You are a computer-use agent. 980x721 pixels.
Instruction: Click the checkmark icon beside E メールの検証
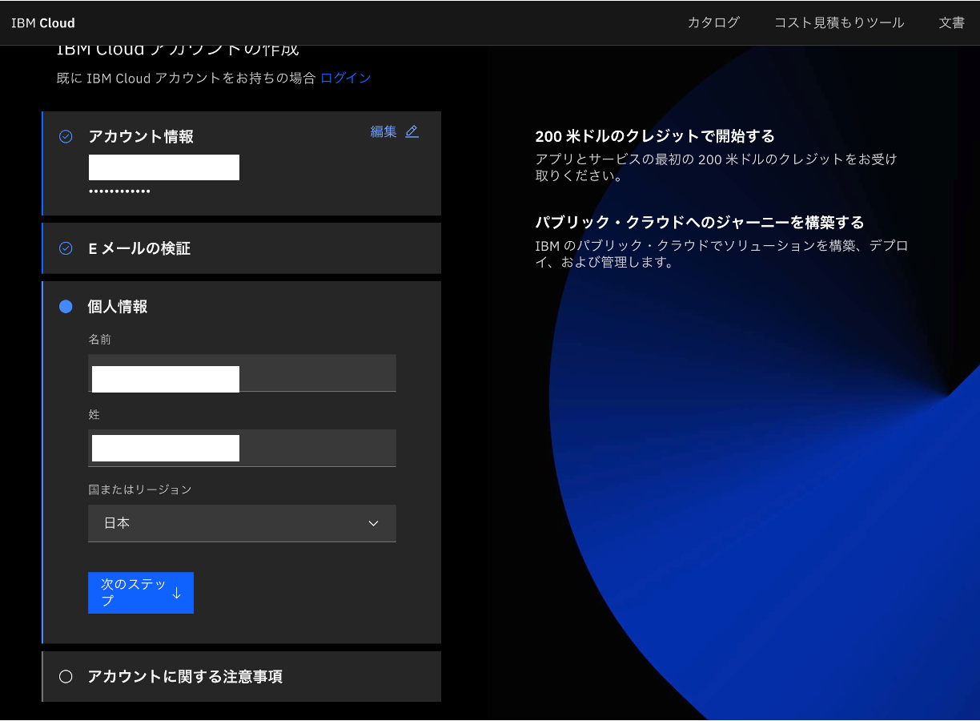tap(66, 248)
